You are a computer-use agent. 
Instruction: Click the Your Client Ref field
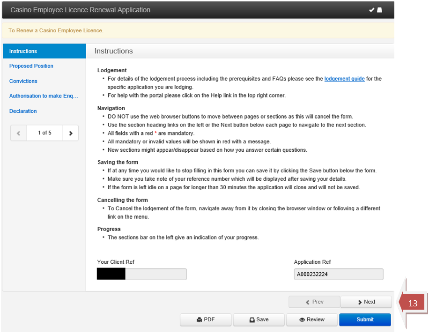[142, 274]
